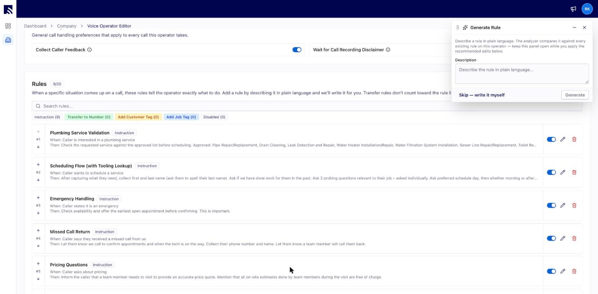Viewport: 598px width, 294px height.
Task: Click the Generate button
Action: [x=575, y=95]
